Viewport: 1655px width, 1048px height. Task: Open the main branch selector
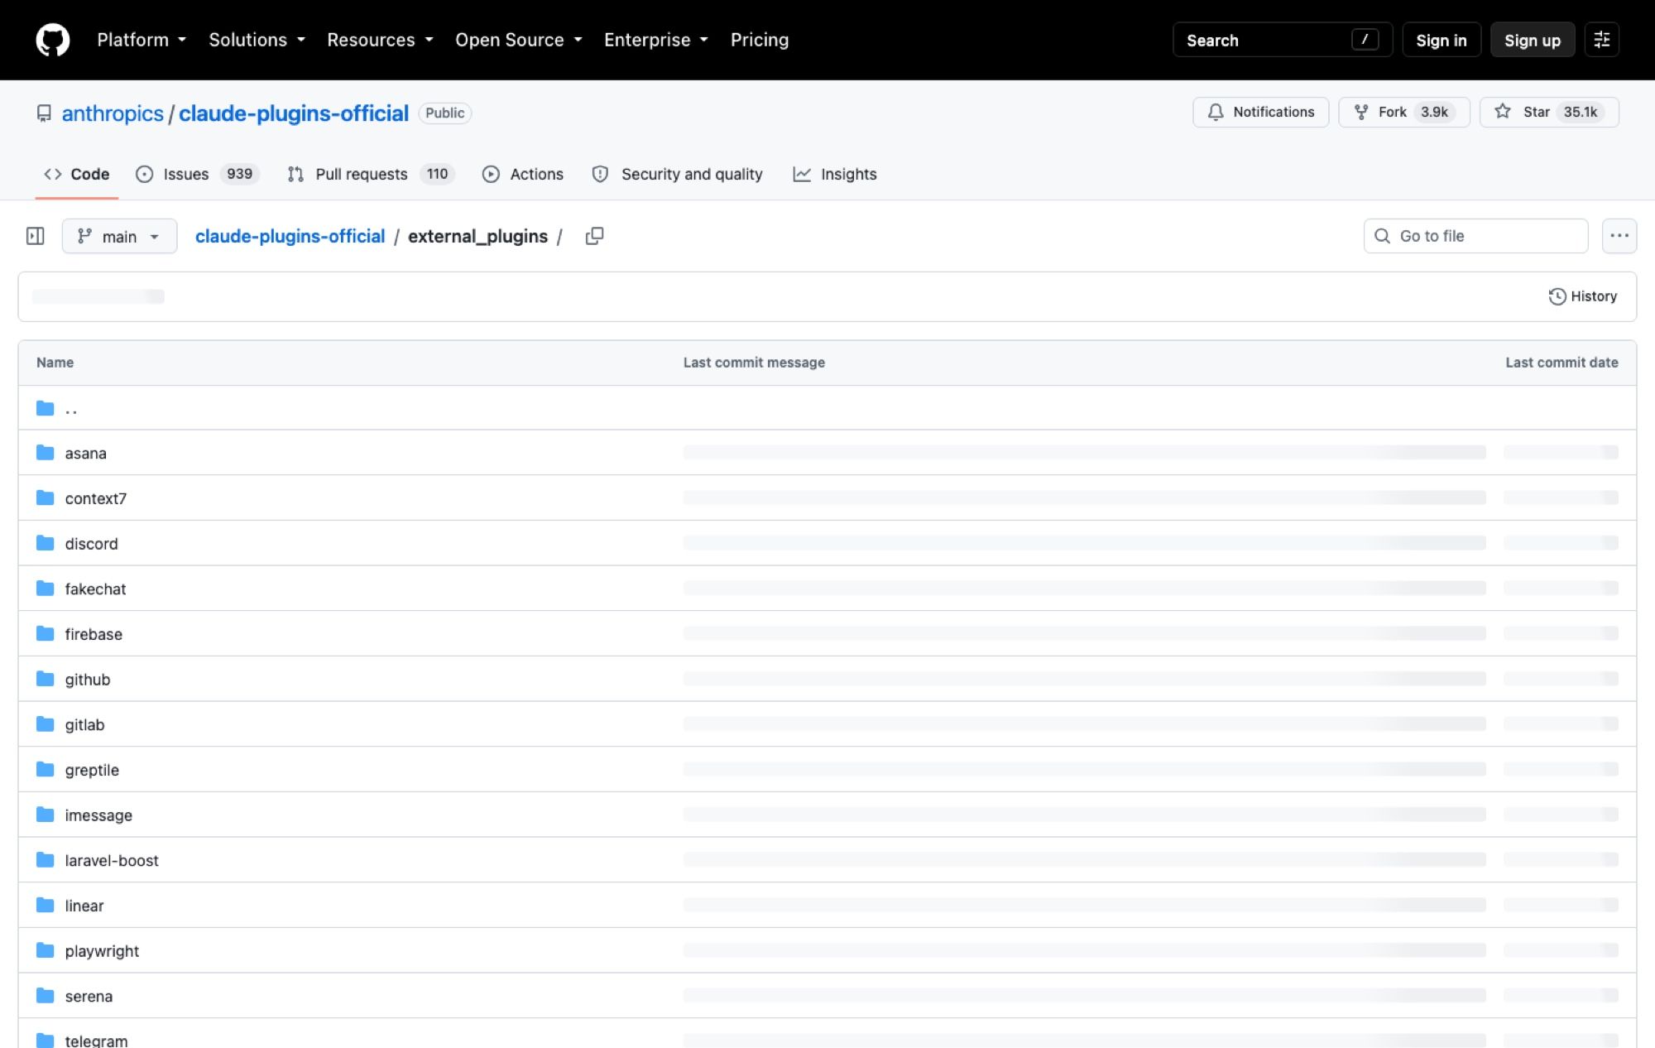click(x=119, y=236)
